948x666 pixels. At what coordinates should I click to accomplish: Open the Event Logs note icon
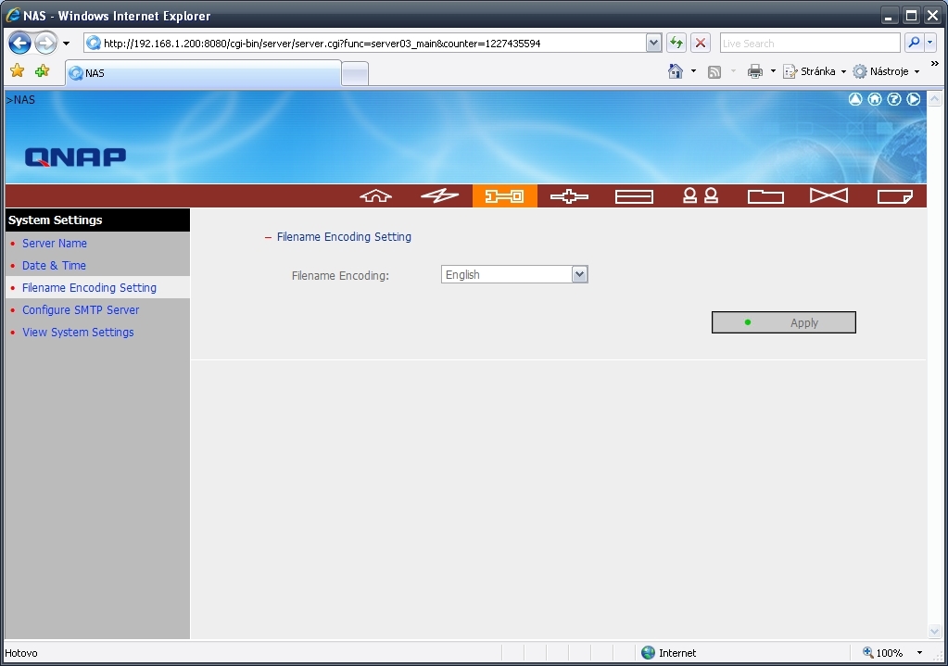[x=895, y=196]
